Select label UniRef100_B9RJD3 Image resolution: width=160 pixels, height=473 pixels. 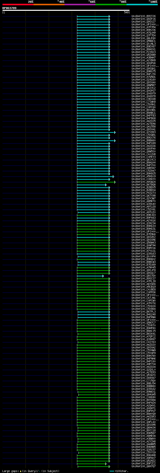coord(143,215)
